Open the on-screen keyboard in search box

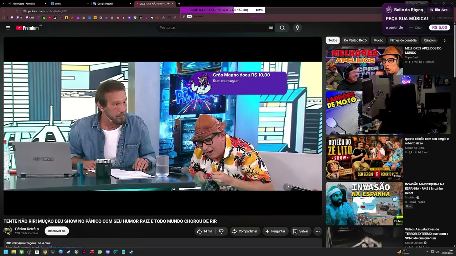[271, 28]
